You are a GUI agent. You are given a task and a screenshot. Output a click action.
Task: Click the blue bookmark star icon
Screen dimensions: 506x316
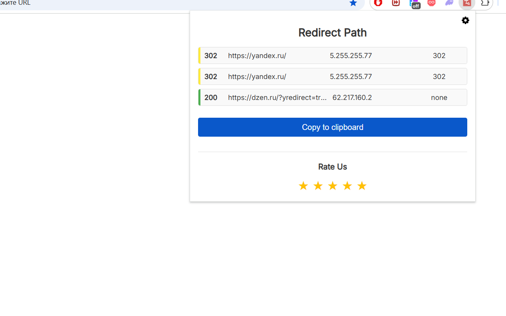(x=353, y=3)
